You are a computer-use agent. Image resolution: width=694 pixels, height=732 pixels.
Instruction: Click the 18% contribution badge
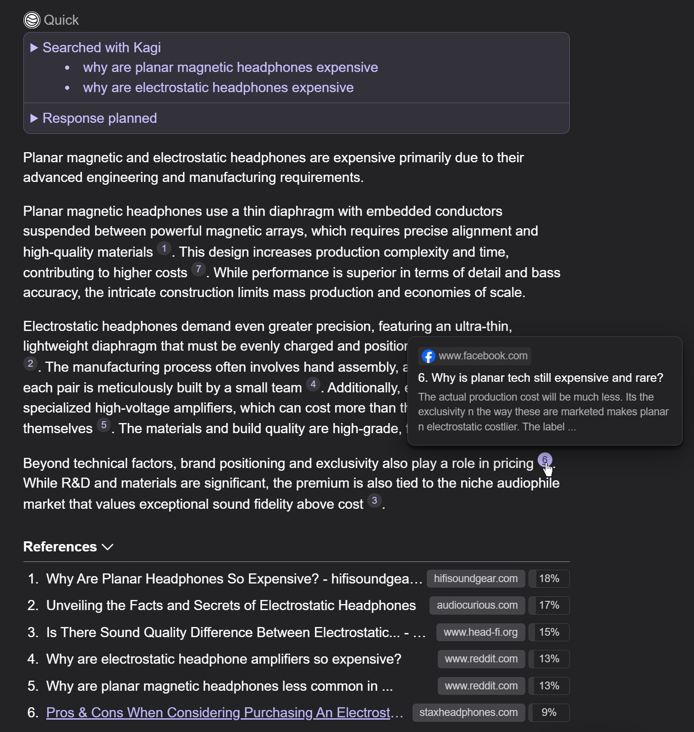coord(549,579)
